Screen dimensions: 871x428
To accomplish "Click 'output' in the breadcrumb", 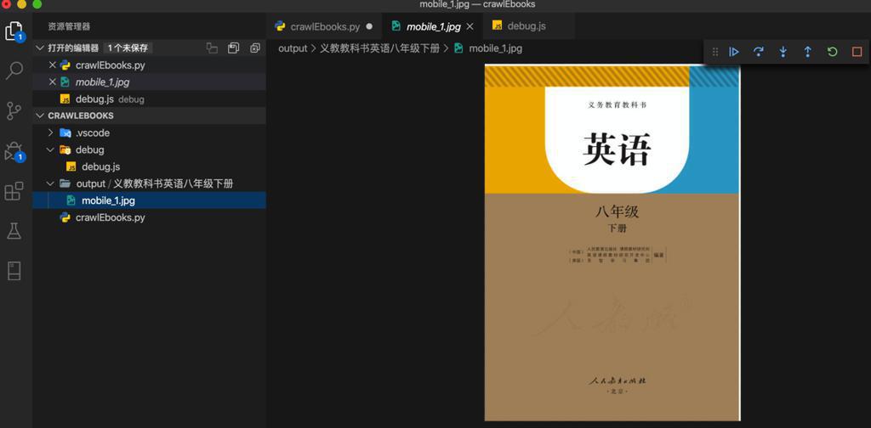I will pos(293,48).
